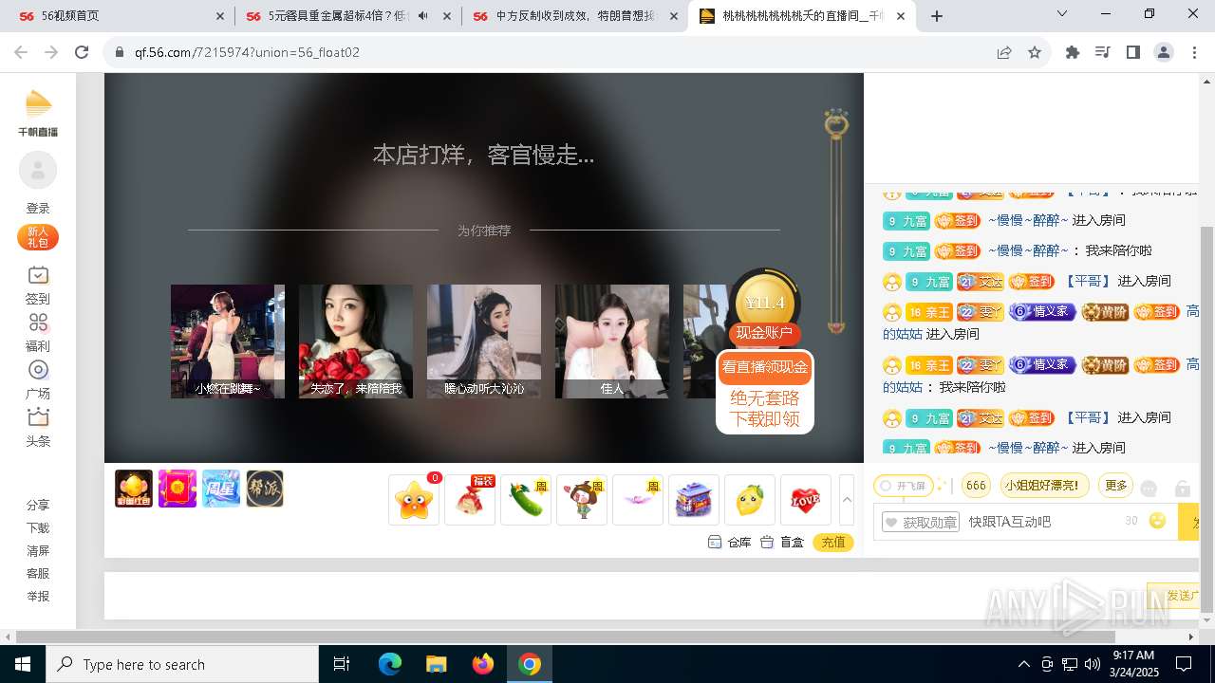Select the cucumber gift

coord(526,500)
